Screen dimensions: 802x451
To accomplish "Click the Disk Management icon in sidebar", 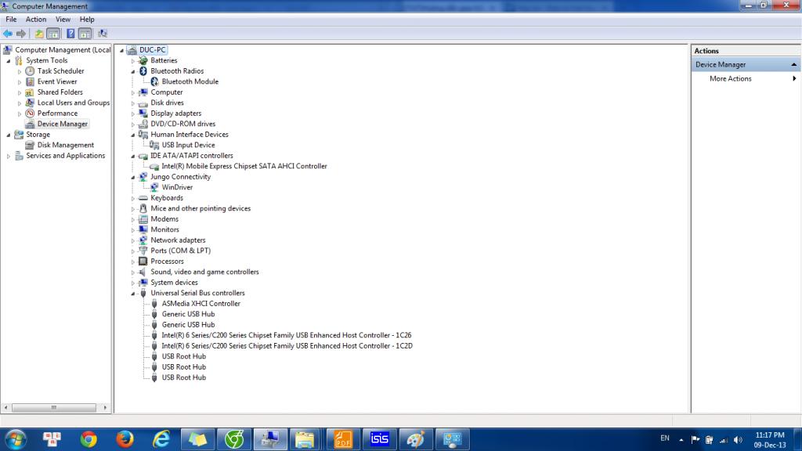I will click(x=31, y=145).
